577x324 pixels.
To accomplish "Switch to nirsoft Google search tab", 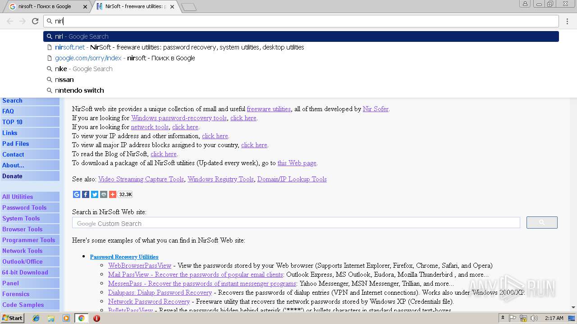I will tap(47, 7).
